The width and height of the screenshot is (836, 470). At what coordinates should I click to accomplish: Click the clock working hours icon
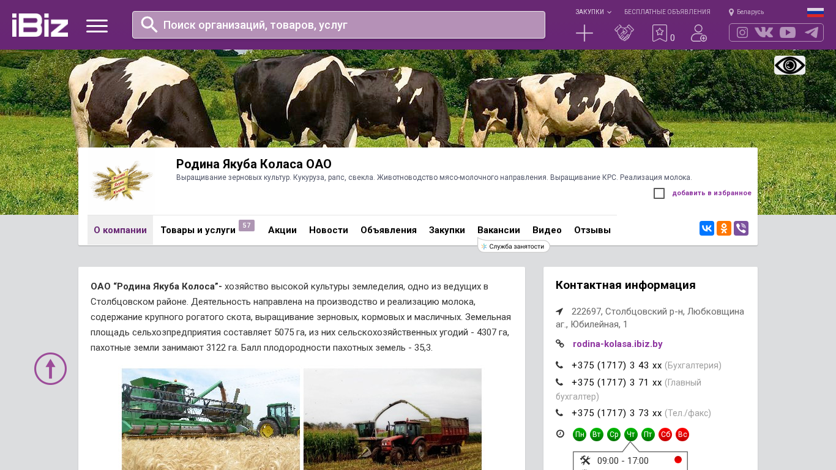pos(560,434)
